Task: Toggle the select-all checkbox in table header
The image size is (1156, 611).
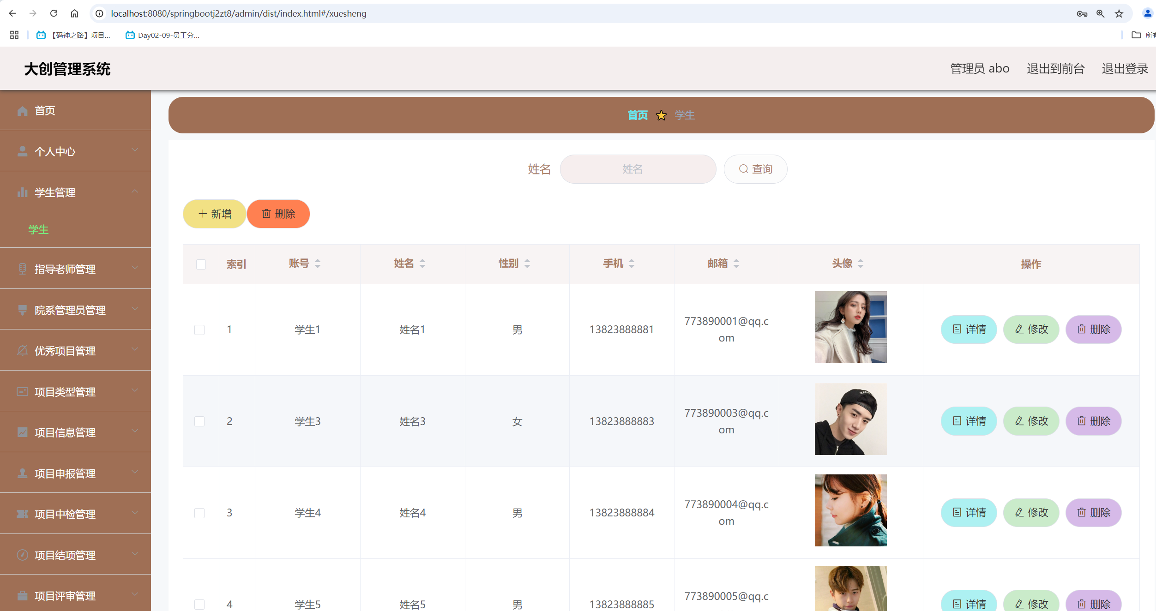Action: pos(201,264)
